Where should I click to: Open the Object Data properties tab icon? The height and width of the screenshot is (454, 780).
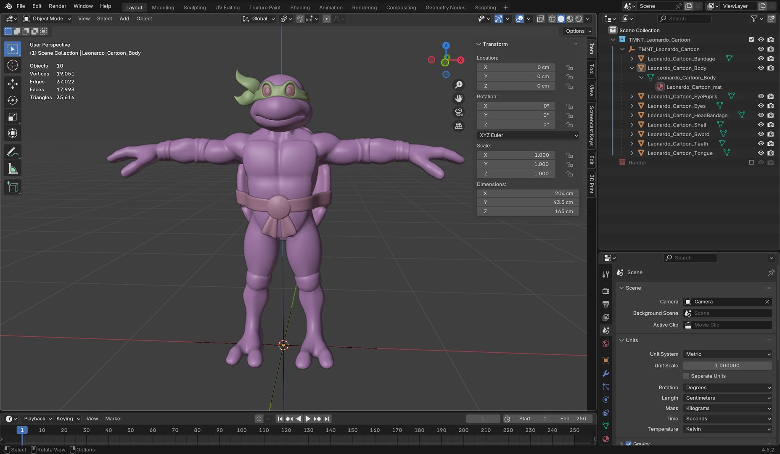click(x=605, y=426)
